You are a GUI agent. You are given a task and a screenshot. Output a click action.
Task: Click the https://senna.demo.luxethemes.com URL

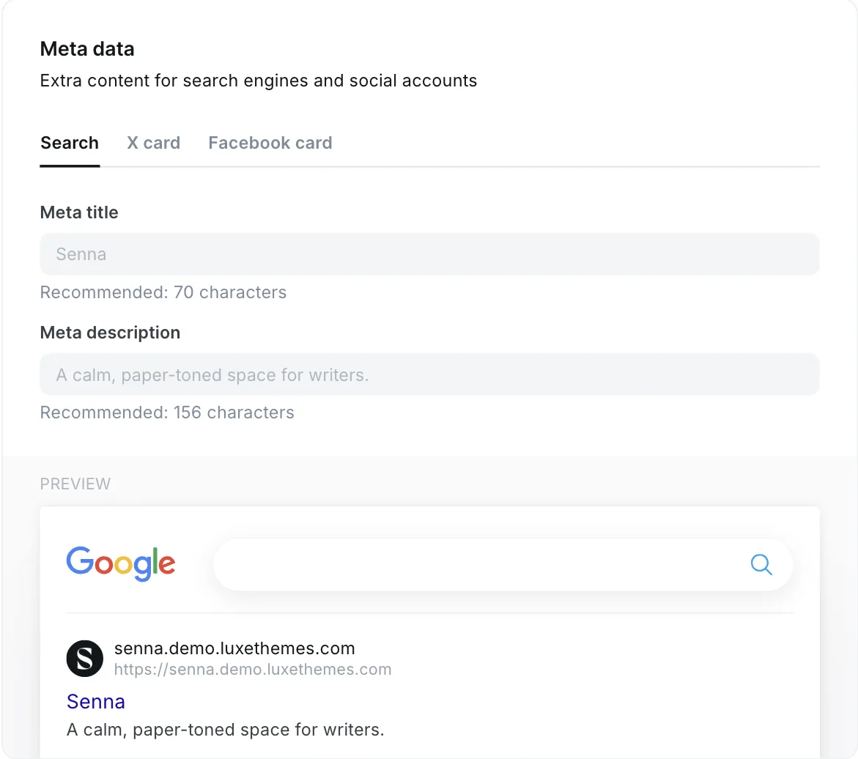pos(253,670)
